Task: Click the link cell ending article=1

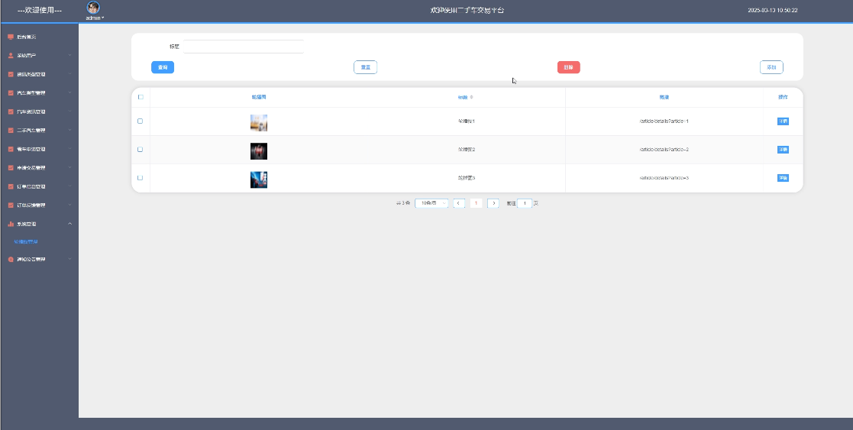Action: click(664, 121)
